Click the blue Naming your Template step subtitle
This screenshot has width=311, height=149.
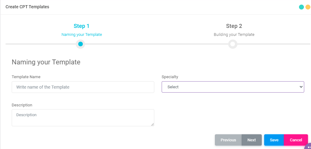pyautogui.click(x=82, y=35)
